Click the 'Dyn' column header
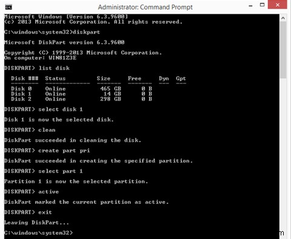This screenshot has width=291, height=239. [164, 79]
